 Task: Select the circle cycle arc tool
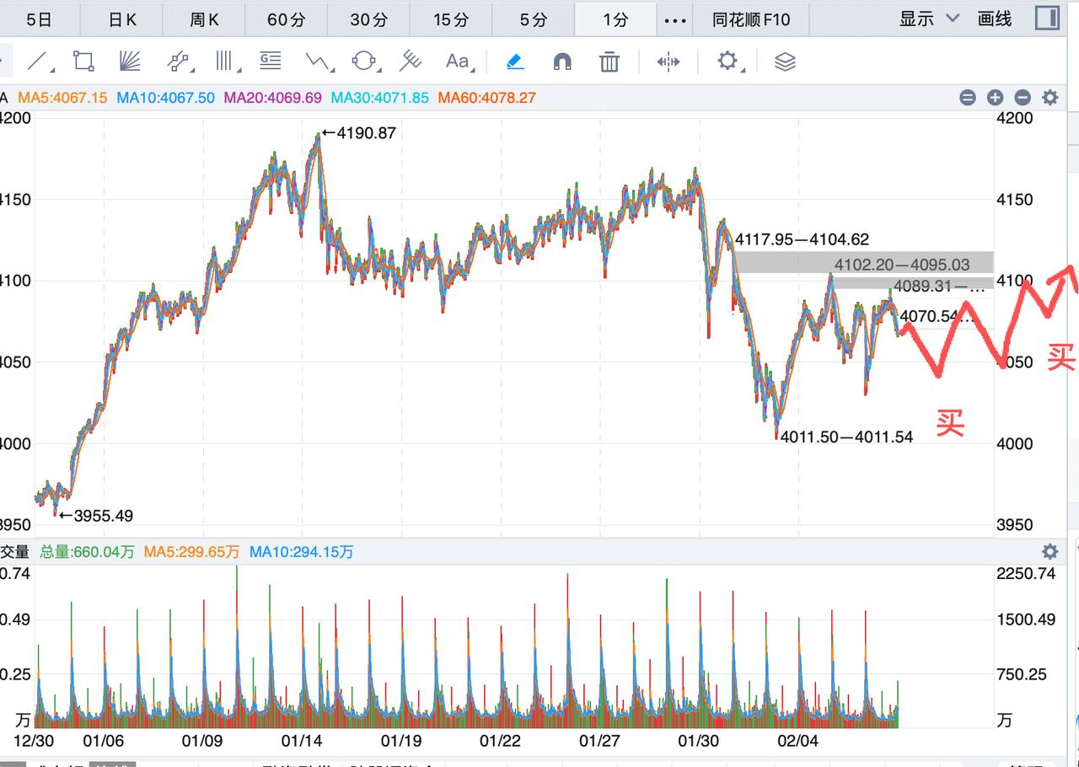pyautogui.click(x=364, y=61)
